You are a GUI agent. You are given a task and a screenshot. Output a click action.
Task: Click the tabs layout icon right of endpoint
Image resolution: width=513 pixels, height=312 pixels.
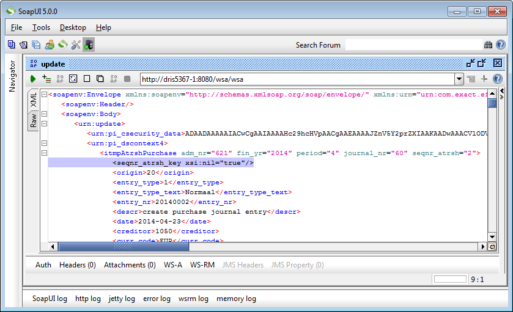click(x=471, y=79)
